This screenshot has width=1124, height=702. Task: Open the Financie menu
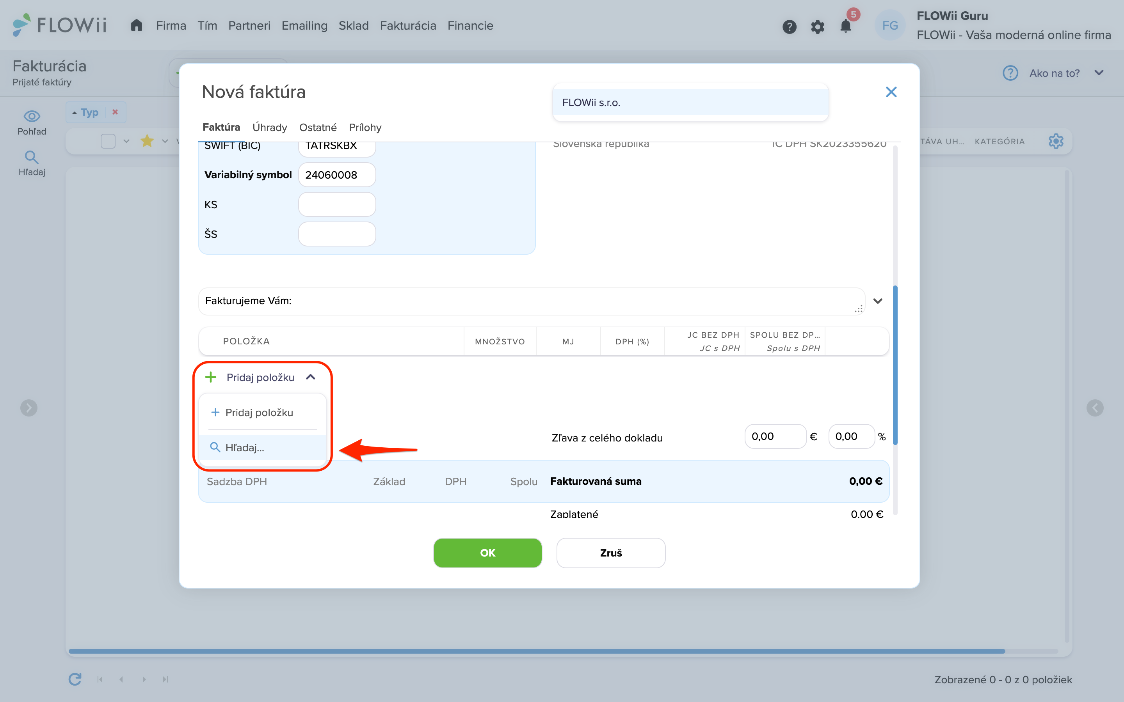(470, 25)
